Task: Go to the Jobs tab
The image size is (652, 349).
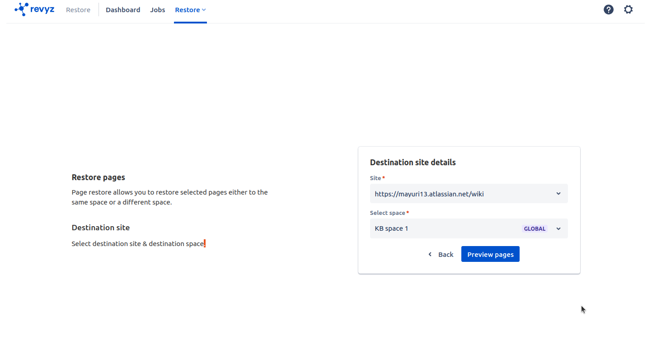Action: coord(158,10)
